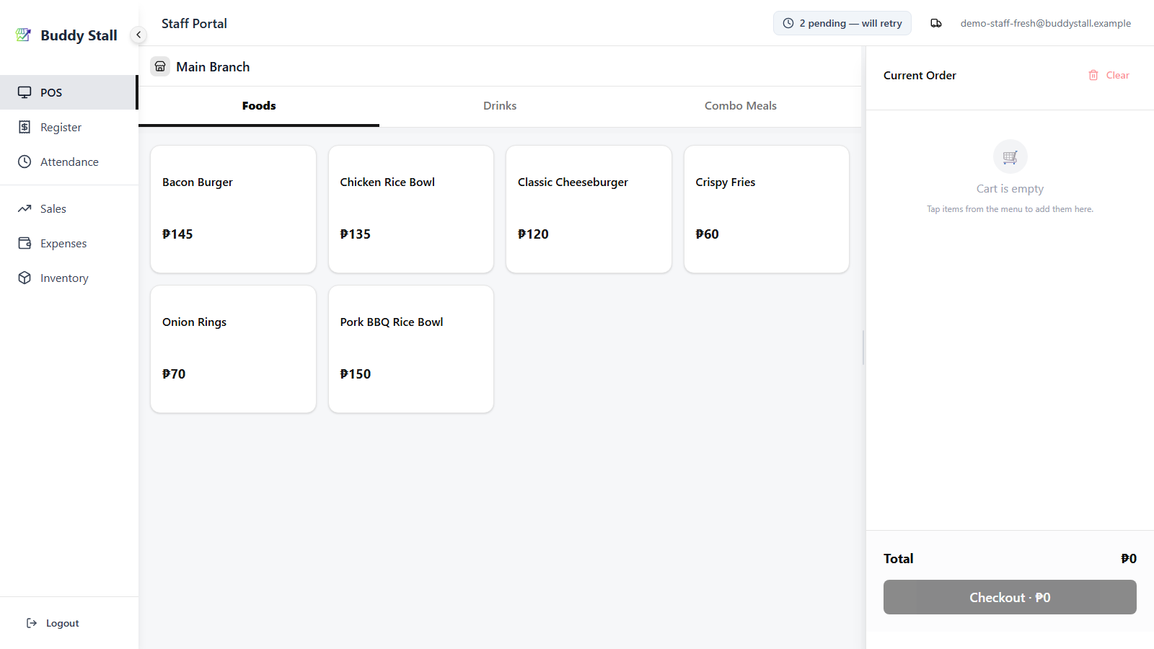Open the POS monitor icon in sidebar
The image size is (1154, 649).
pyautogui.click(x=25, y=92)
